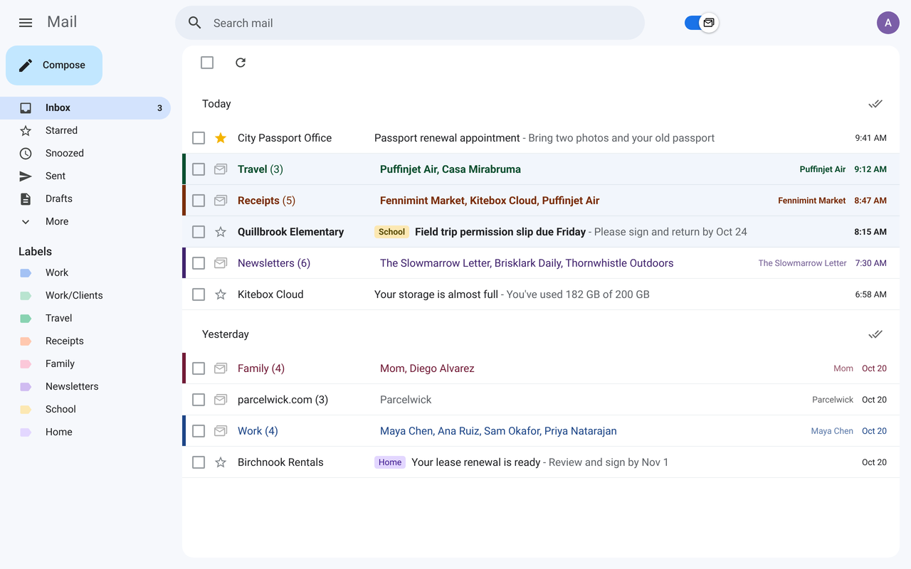Click the bundle icon on Family row
911x569 pixels.
(221, 368)
